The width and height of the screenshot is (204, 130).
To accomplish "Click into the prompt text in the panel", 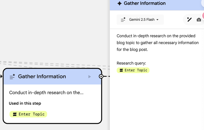I will point(157,43).
